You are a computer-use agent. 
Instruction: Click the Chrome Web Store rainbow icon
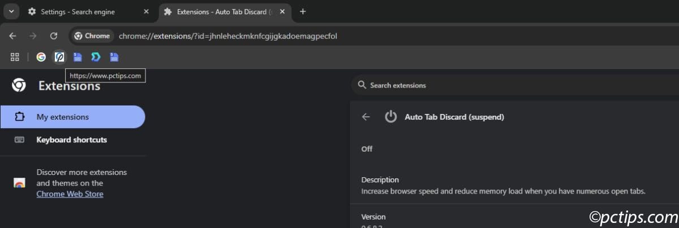tap(19, 183)
